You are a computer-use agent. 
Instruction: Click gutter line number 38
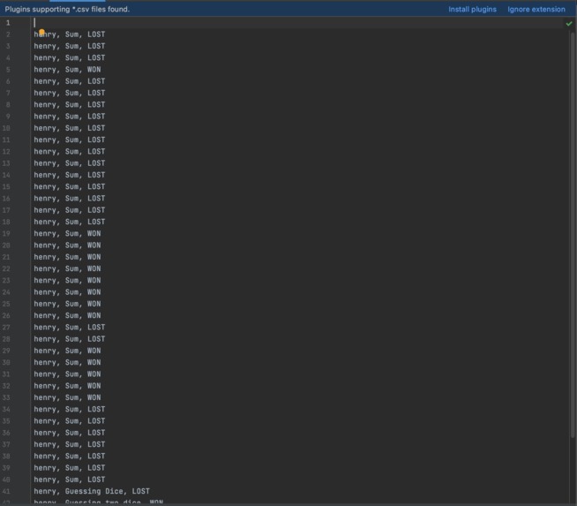(x=6, y=457)
